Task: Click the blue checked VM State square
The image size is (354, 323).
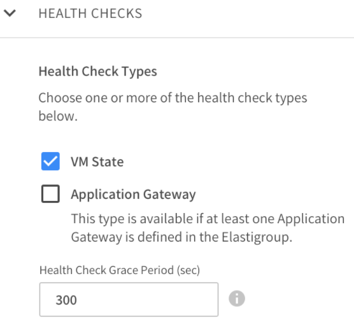Action: [x=50, y=161]
